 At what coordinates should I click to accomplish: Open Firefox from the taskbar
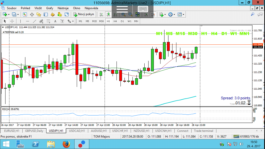coord(66,144)
